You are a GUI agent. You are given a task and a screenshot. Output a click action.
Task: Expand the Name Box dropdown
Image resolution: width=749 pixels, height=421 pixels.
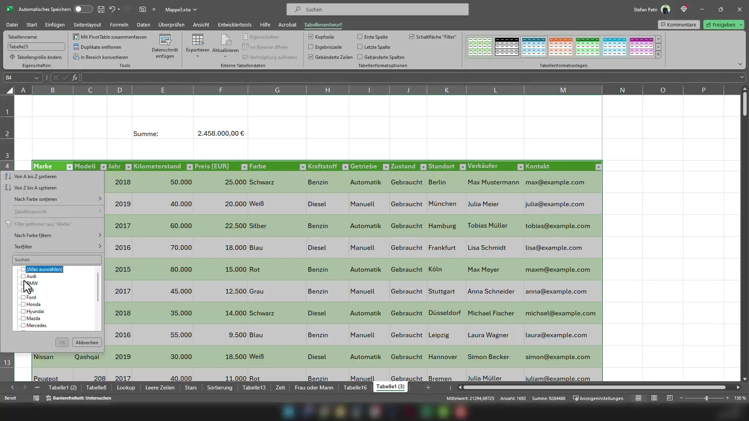37,78
